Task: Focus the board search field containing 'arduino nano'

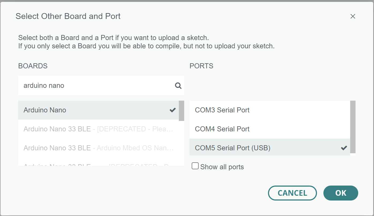Action: 101,85
